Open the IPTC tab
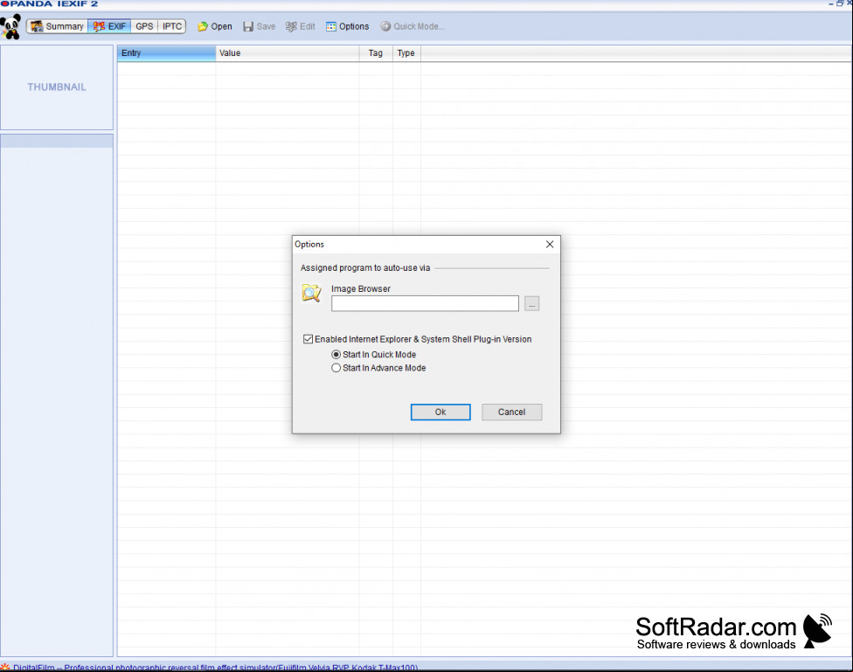The height and width of the screenshot is (672, 853). (x=172, y=26)
